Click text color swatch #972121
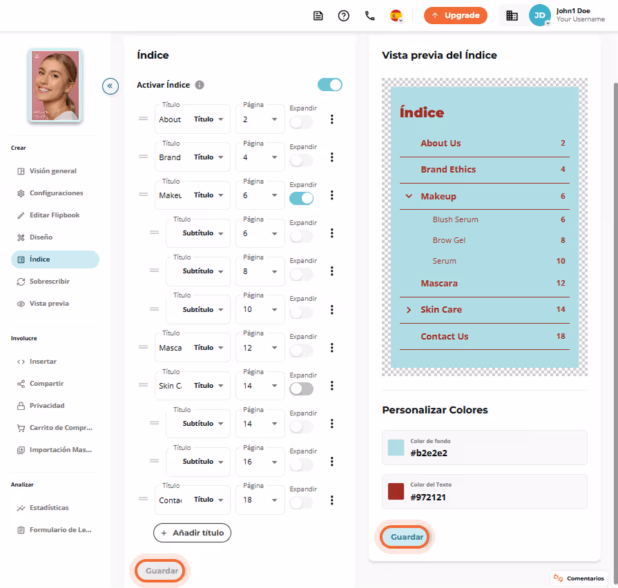This screenshot has height=588, width=618. click(x=396, y=491)
